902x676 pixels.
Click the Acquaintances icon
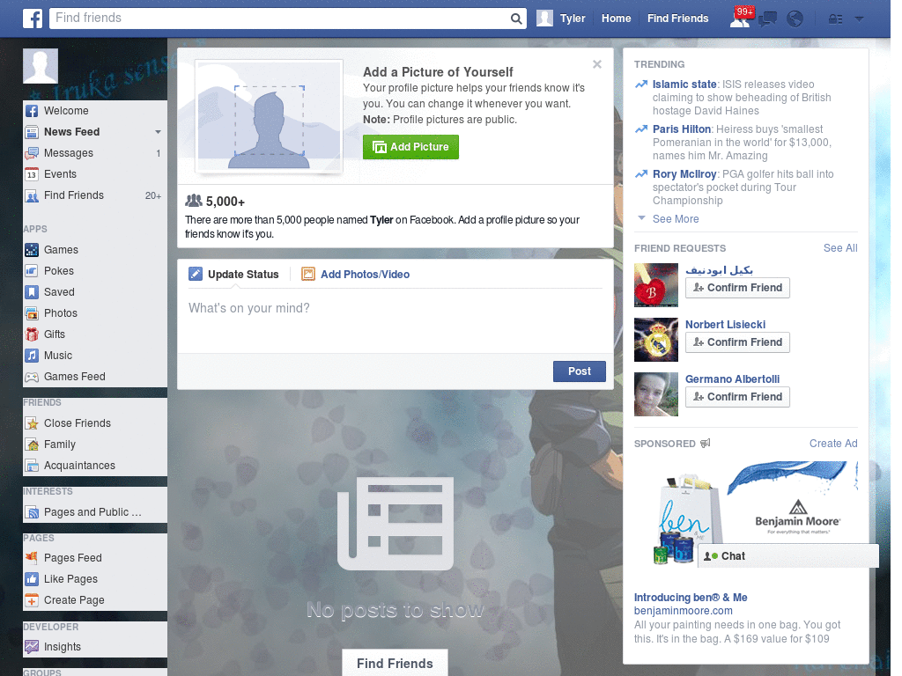[x=32, y=466]
